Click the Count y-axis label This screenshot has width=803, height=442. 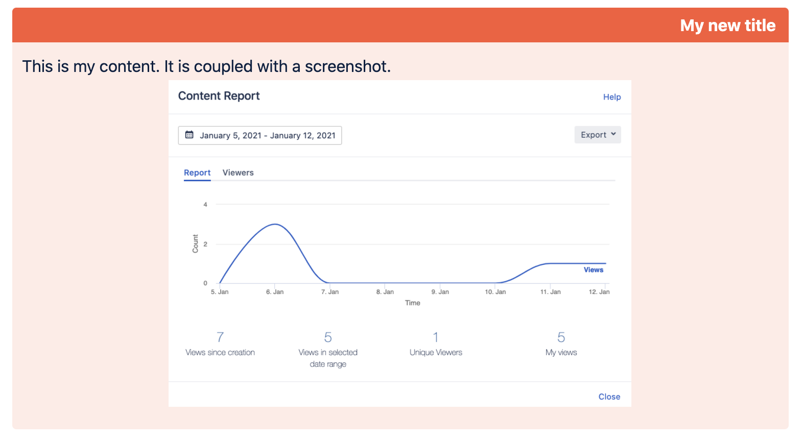[195, 243]
